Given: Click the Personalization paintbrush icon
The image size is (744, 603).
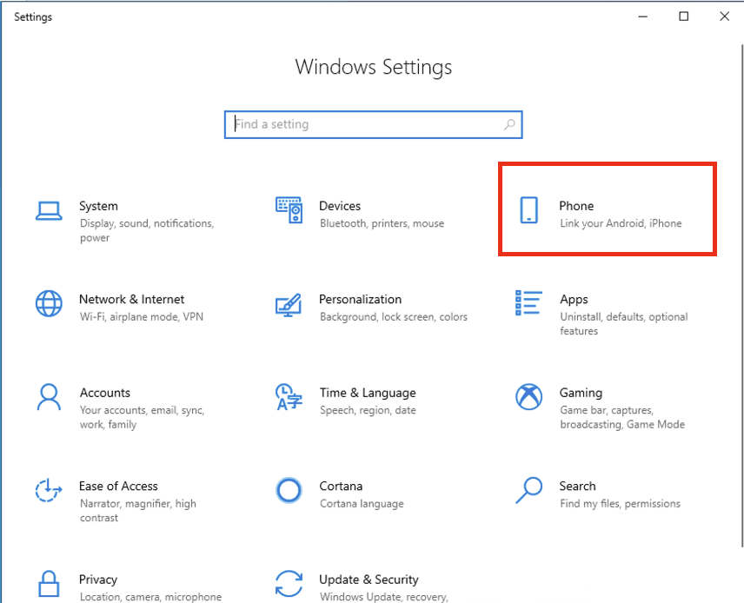Looking at the screenshot, I should pos(289,305).
